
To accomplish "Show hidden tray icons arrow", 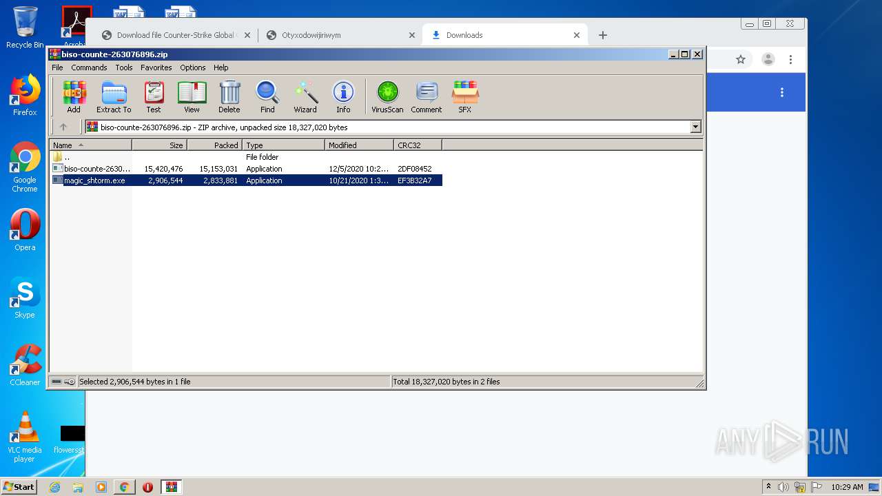I will (768, 486).
